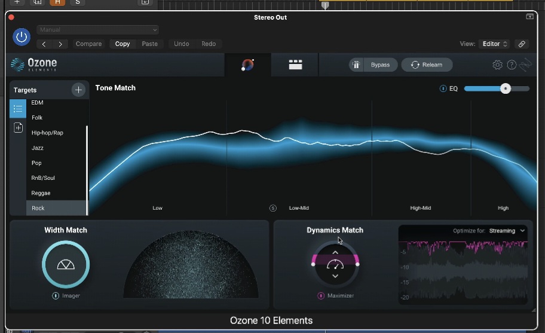Click the targets list scrollbar
Image resolution: width=545 pixels, height=333 pixels.
coord(87,170)
